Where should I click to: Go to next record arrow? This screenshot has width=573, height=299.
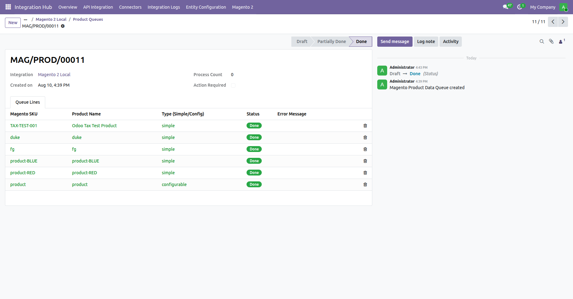pyautogui.click(x=563, y=22)
